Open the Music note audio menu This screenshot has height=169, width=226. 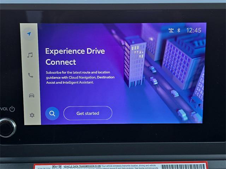point(30,55)
